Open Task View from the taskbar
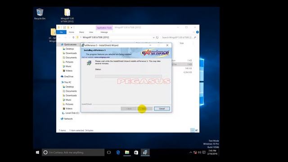Image resolution: width=288 pixels, height=162 pixels. click(x=109, y=153)
